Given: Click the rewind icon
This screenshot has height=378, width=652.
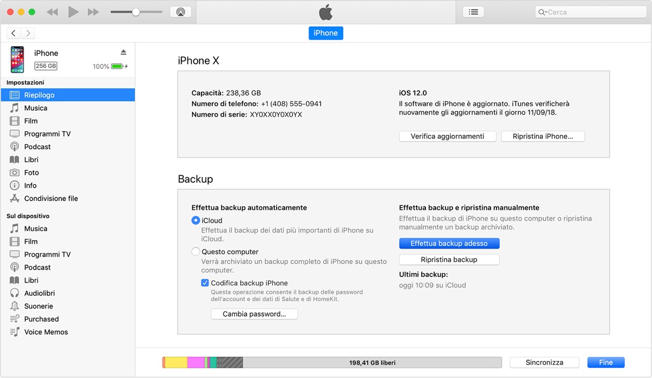Looking at the screenshot, I should tap(52, 12).
